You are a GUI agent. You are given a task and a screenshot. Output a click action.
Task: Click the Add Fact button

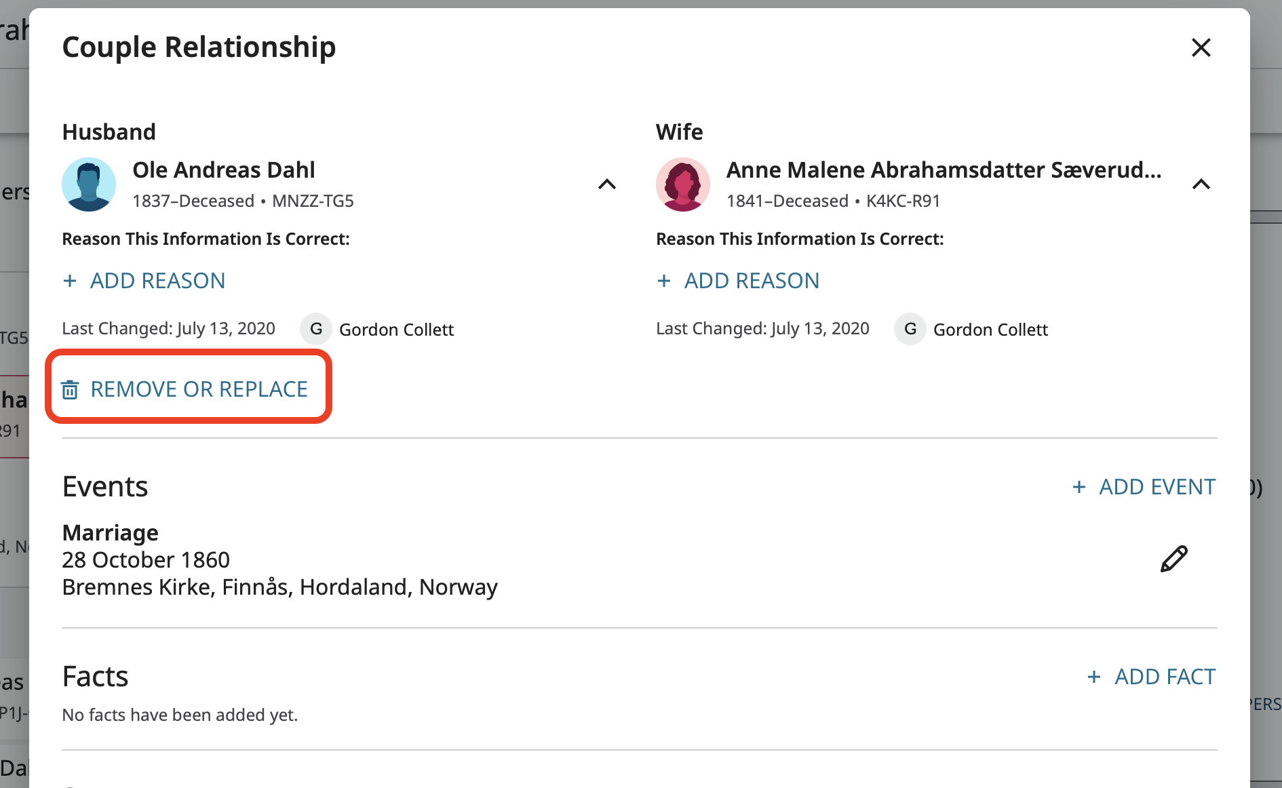pos(1165,677)
